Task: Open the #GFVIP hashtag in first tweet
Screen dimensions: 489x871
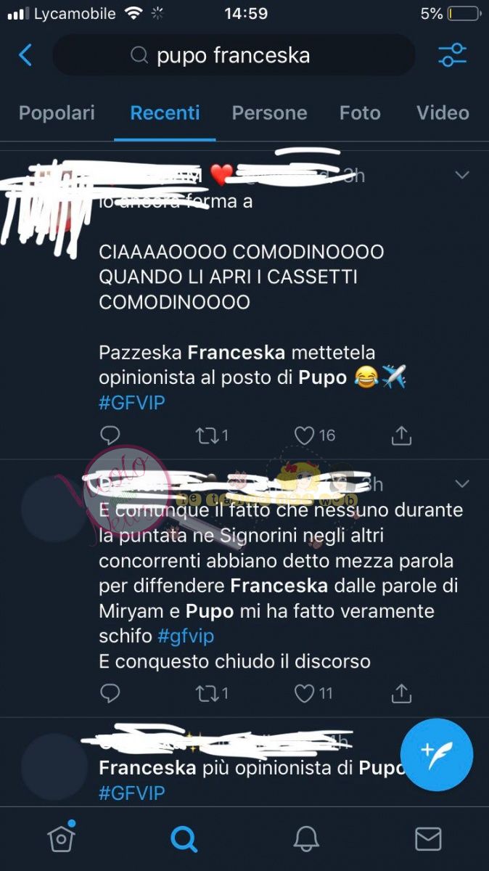Action: [132, 402]
